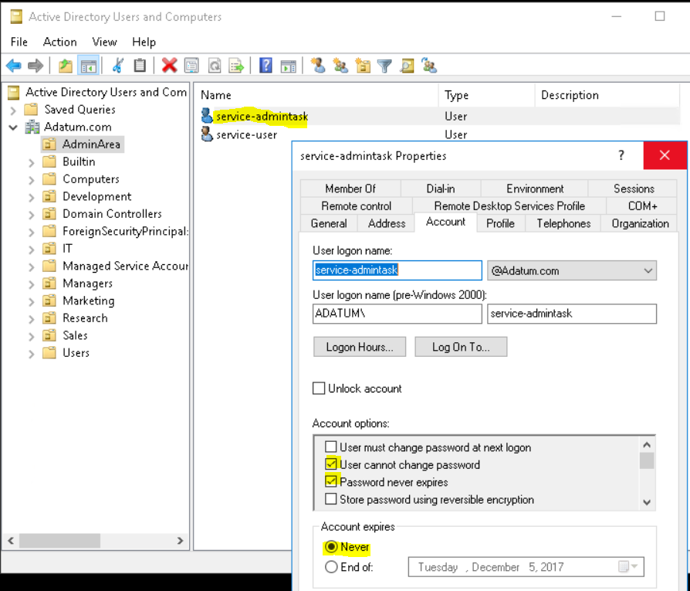The width and height of the screenshot is (690, 591).
Task: Click the Type column header
Action: pos(487,95)
